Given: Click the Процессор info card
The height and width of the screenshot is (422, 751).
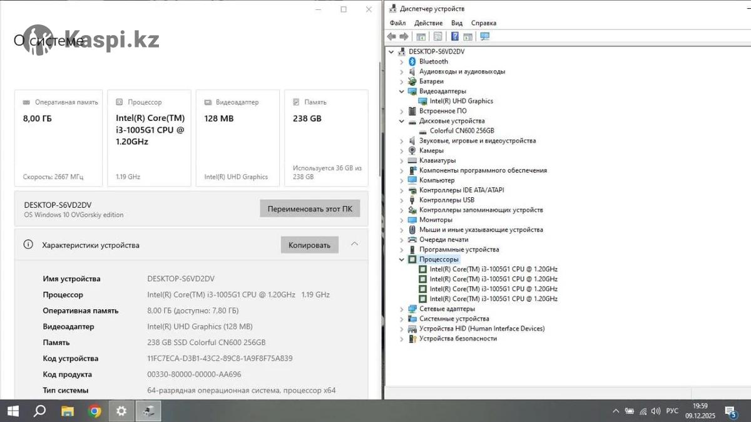Looking at the screenshot, I should coord(150,138).
